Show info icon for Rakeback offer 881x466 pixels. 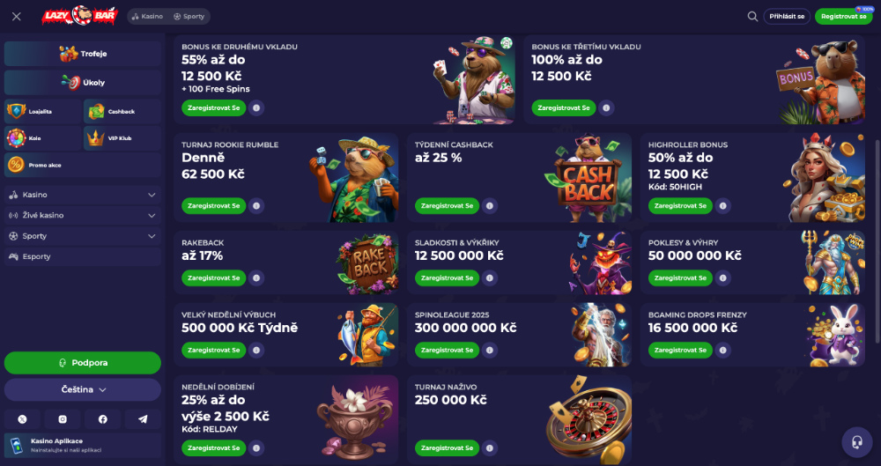256,277
